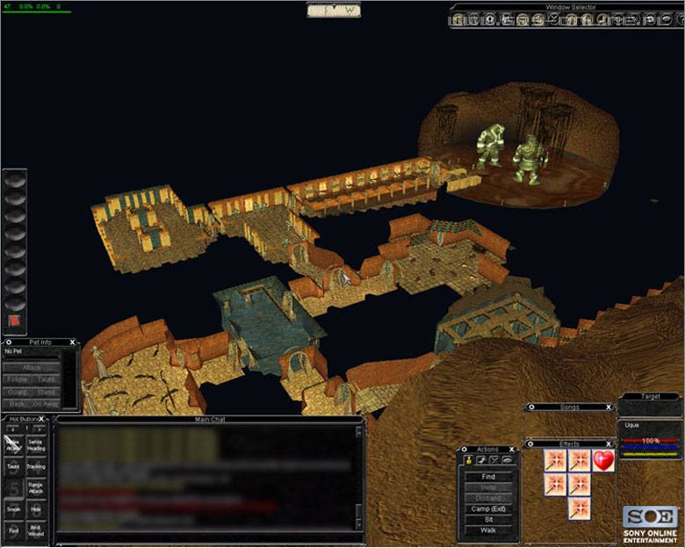
Task: Go to next Hot Buttons page arrow
Action: coord(39,429)
